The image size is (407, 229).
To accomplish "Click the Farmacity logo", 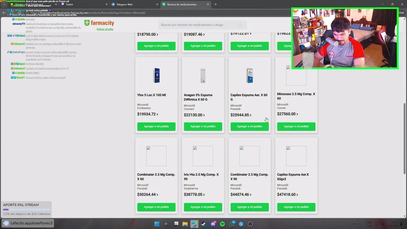I will (x=99, y=23).
